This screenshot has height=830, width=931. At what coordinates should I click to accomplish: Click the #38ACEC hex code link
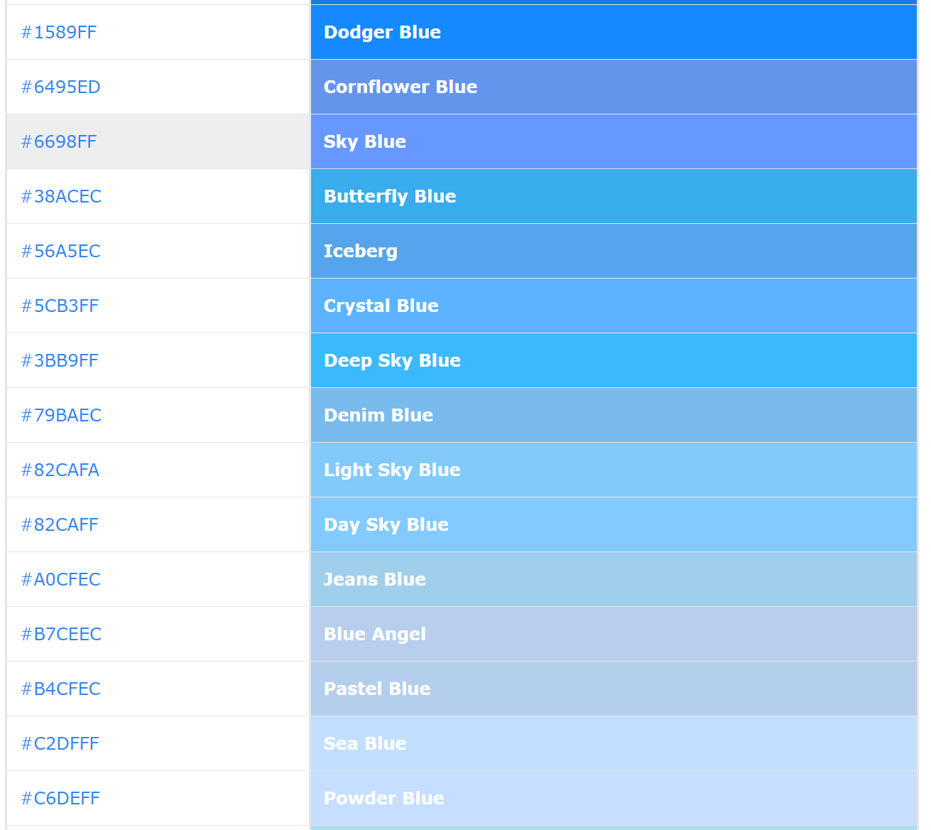(x=61, y=196)
